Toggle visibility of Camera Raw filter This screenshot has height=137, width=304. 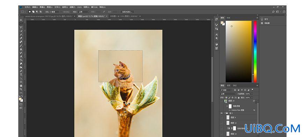tap(230, 110)
